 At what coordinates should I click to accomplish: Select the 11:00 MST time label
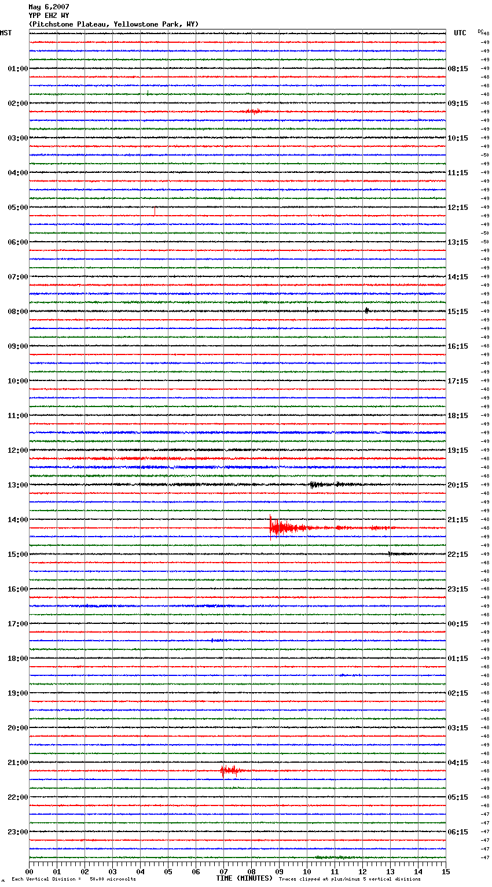click(18, 416)
